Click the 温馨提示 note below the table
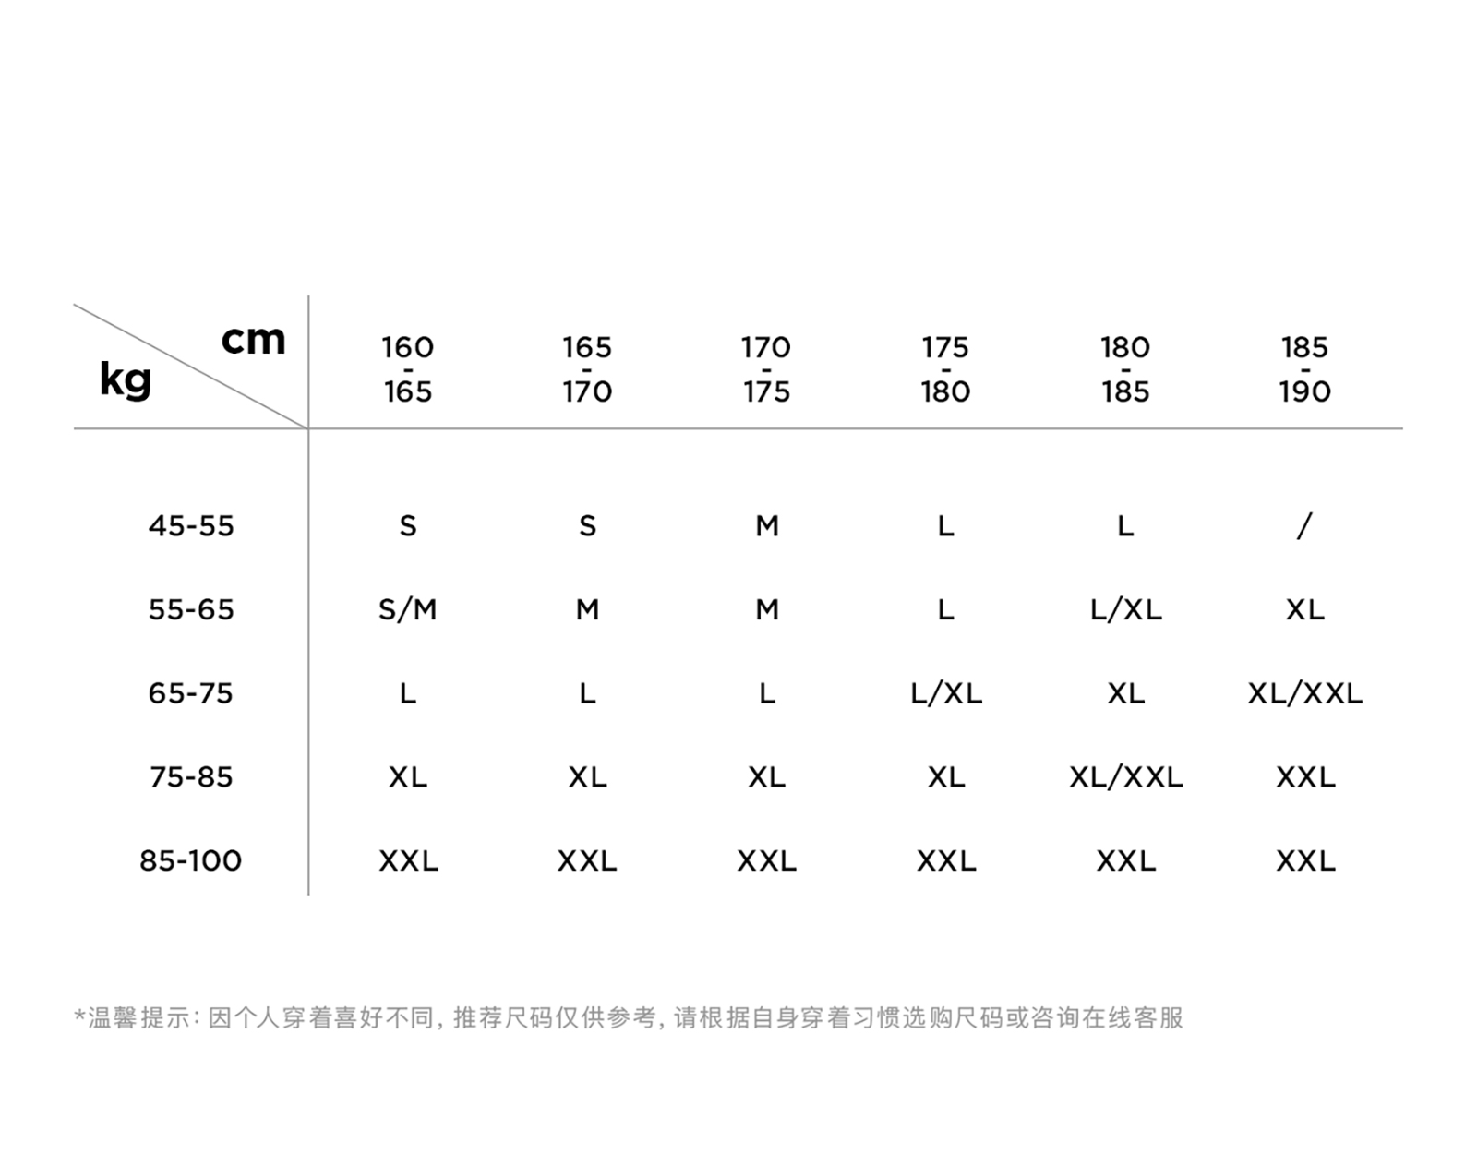This screenshot has width=1477, height=1154. point(628,1017)
